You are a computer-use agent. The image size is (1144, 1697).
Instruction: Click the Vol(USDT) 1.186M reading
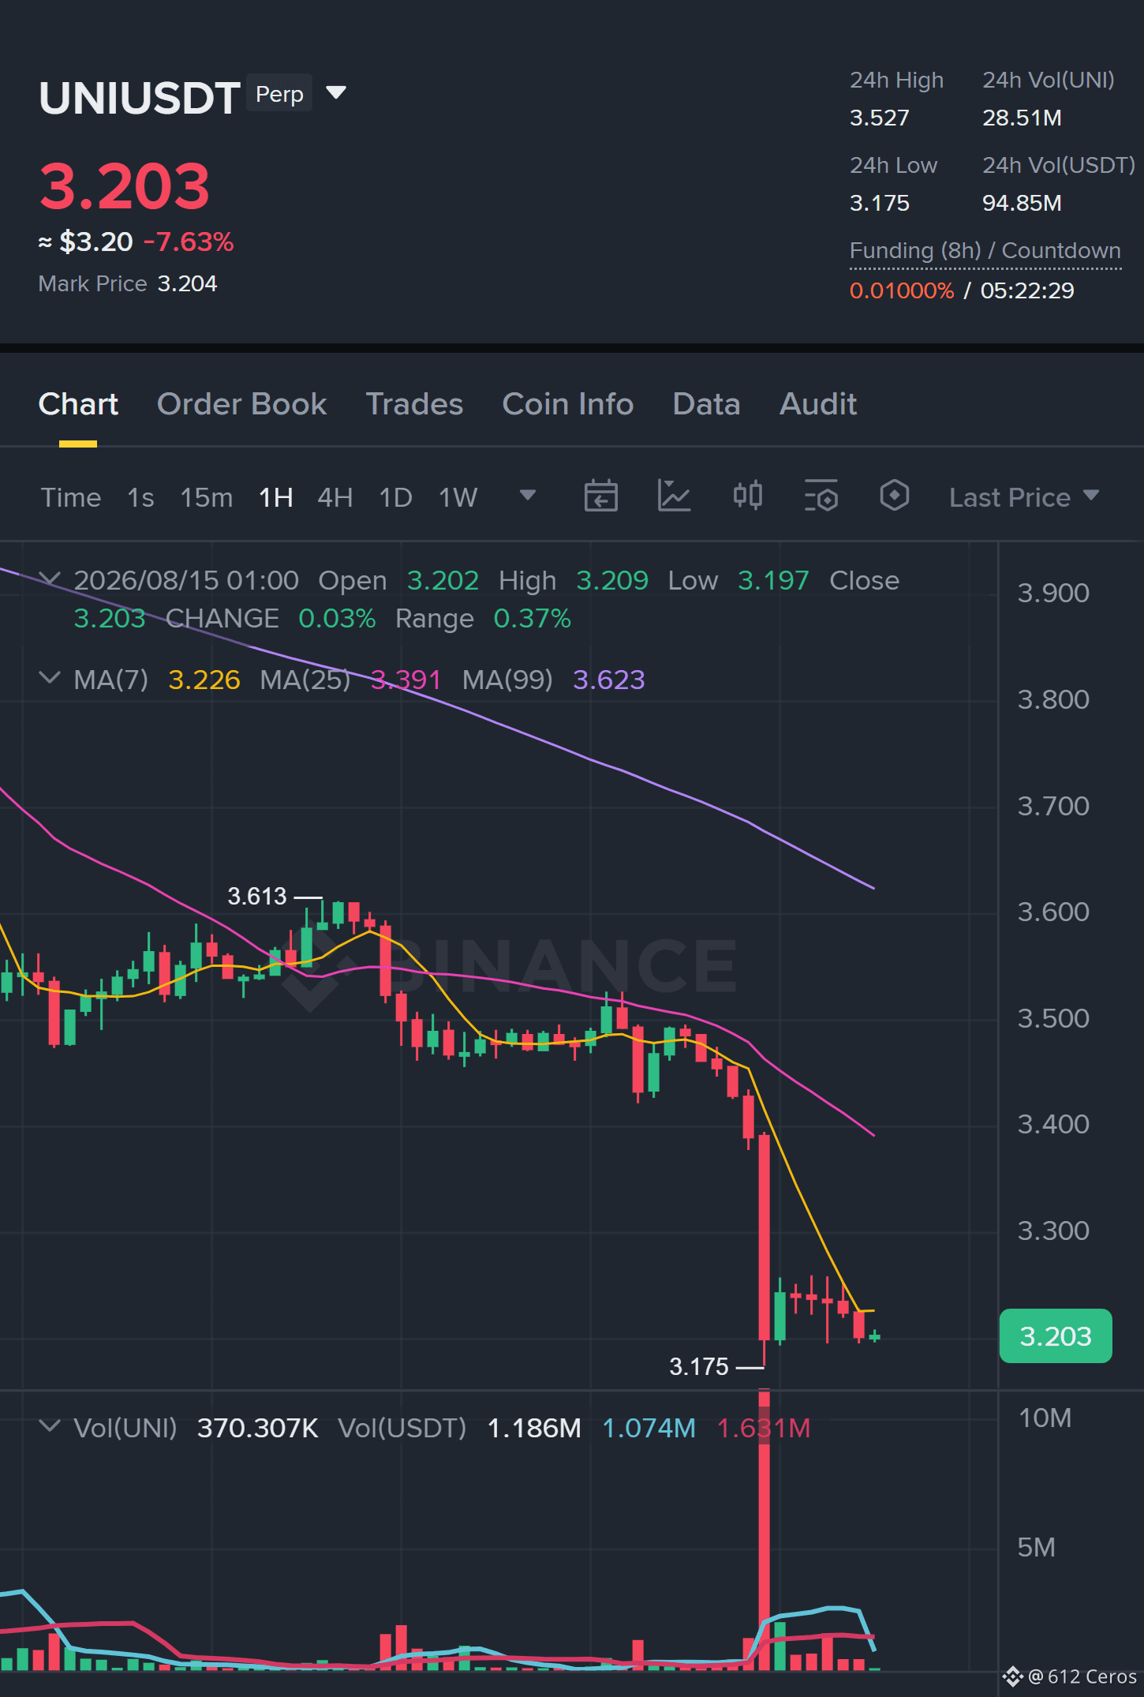(x=534, y=1428)
